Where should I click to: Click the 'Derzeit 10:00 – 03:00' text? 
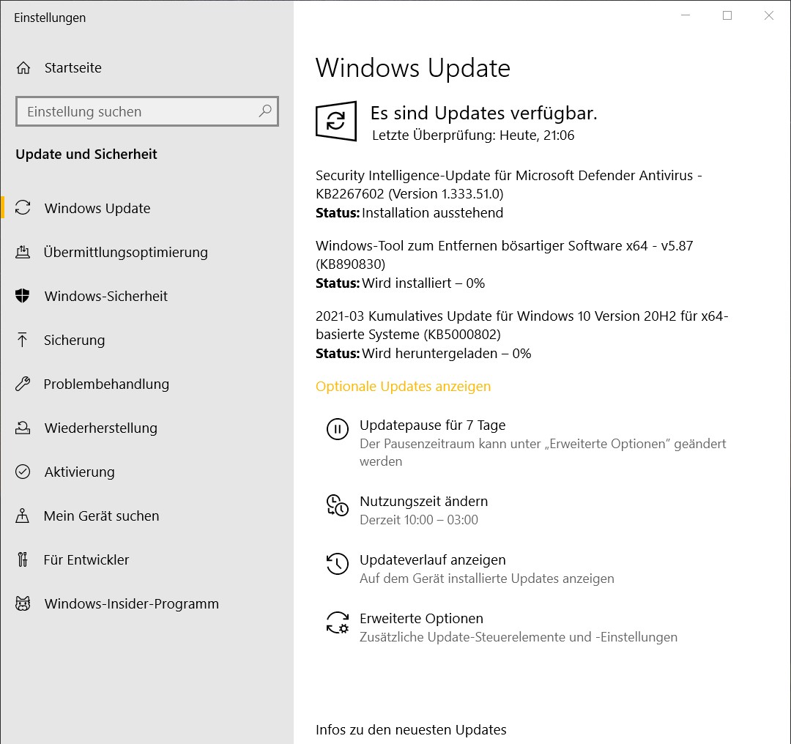[419, 519]
